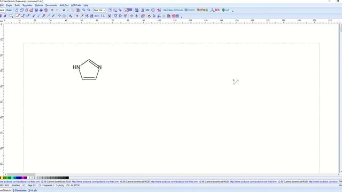Expand the second toolbar overflow arrow
The width and height of the screenshot is (342, 192).
pos(182,17)
